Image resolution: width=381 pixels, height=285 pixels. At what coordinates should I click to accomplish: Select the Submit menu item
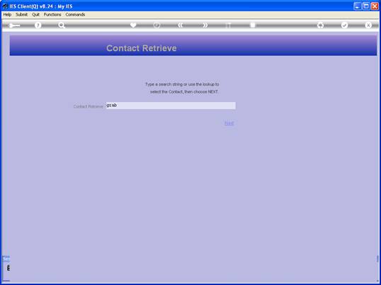point(22,15)
